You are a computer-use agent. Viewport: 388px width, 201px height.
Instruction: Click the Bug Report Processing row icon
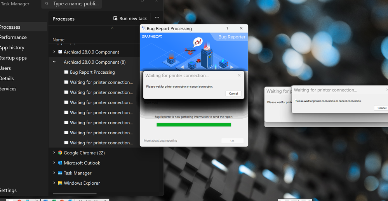(x=66, y=72)
